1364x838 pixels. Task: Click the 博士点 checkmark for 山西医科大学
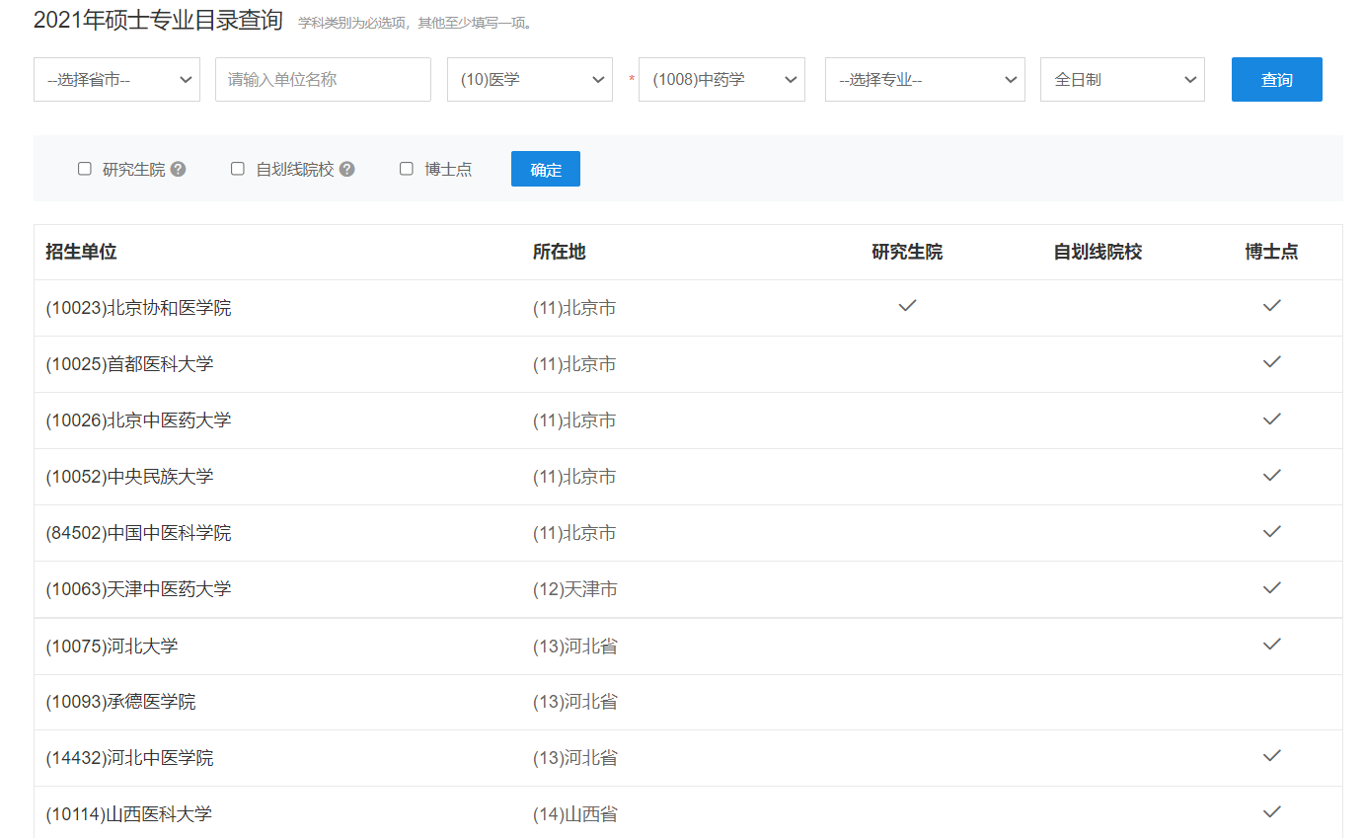[x=1272, y=812]
